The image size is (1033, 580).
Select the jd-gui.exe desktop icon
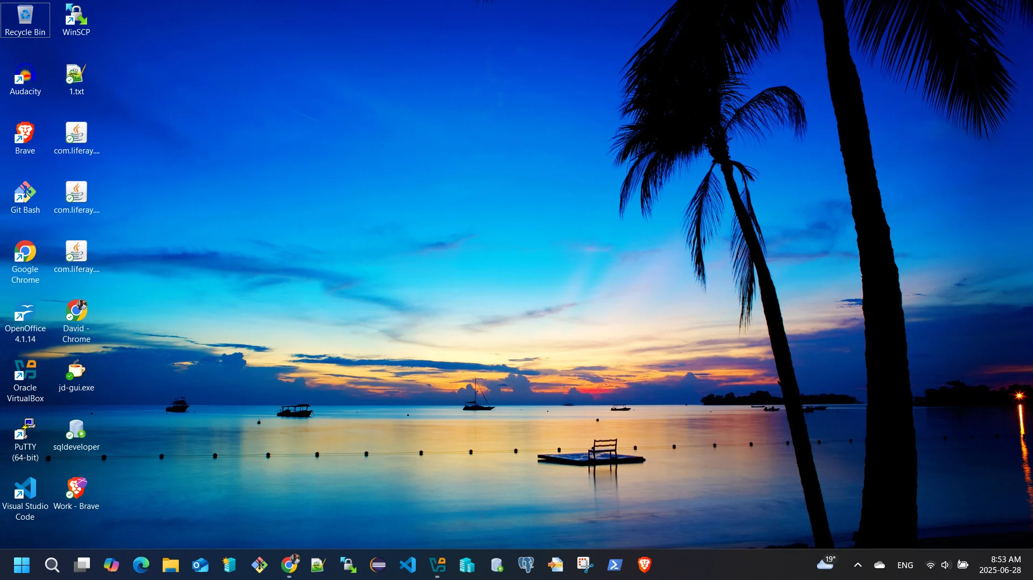click(x=76, y=376)
